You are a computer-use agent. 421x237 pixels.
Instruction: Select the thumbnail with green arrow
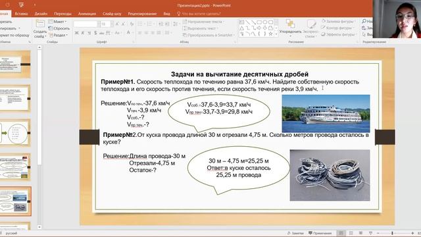(15, 133)
